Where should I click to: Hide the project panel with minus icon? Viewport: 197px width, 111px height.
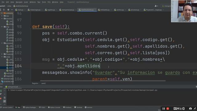(12, 10)
